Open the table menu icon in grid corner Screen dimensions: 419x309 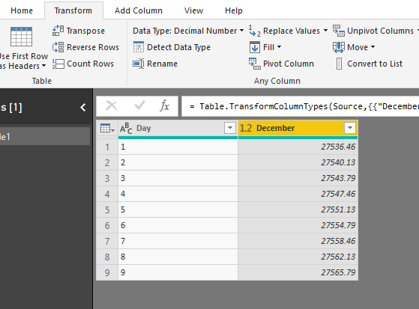[107, 129]
